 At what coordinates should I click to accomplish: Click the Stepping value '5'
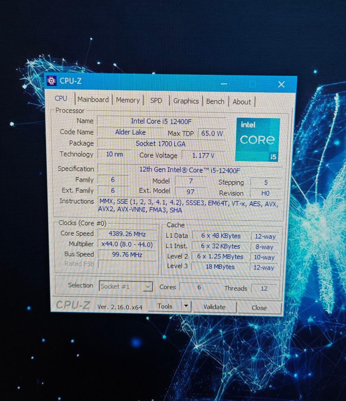[266, 182]
